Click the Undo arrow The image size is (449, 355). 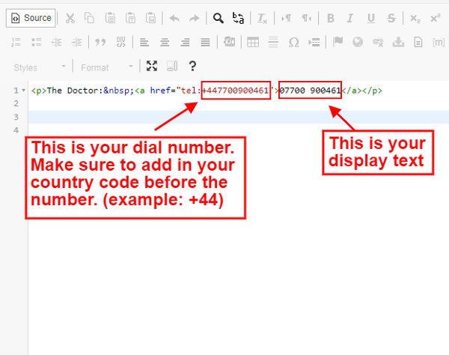(x=174, y=18)
